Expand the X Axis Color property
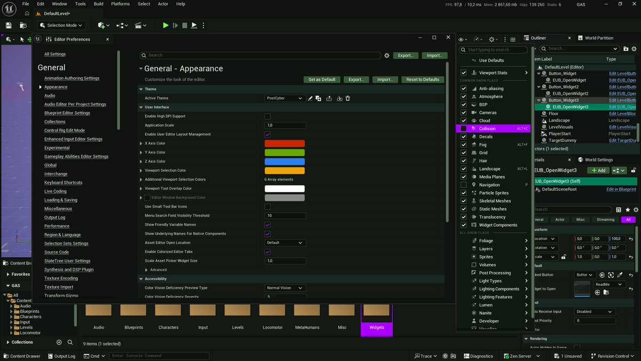The height and width of the screenshot is (361, 641). click(140, 143)
